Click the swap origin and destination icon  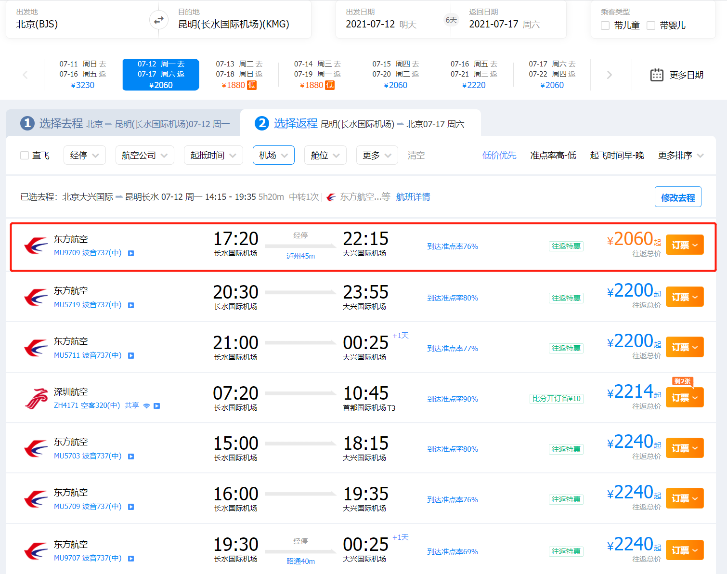158,20
